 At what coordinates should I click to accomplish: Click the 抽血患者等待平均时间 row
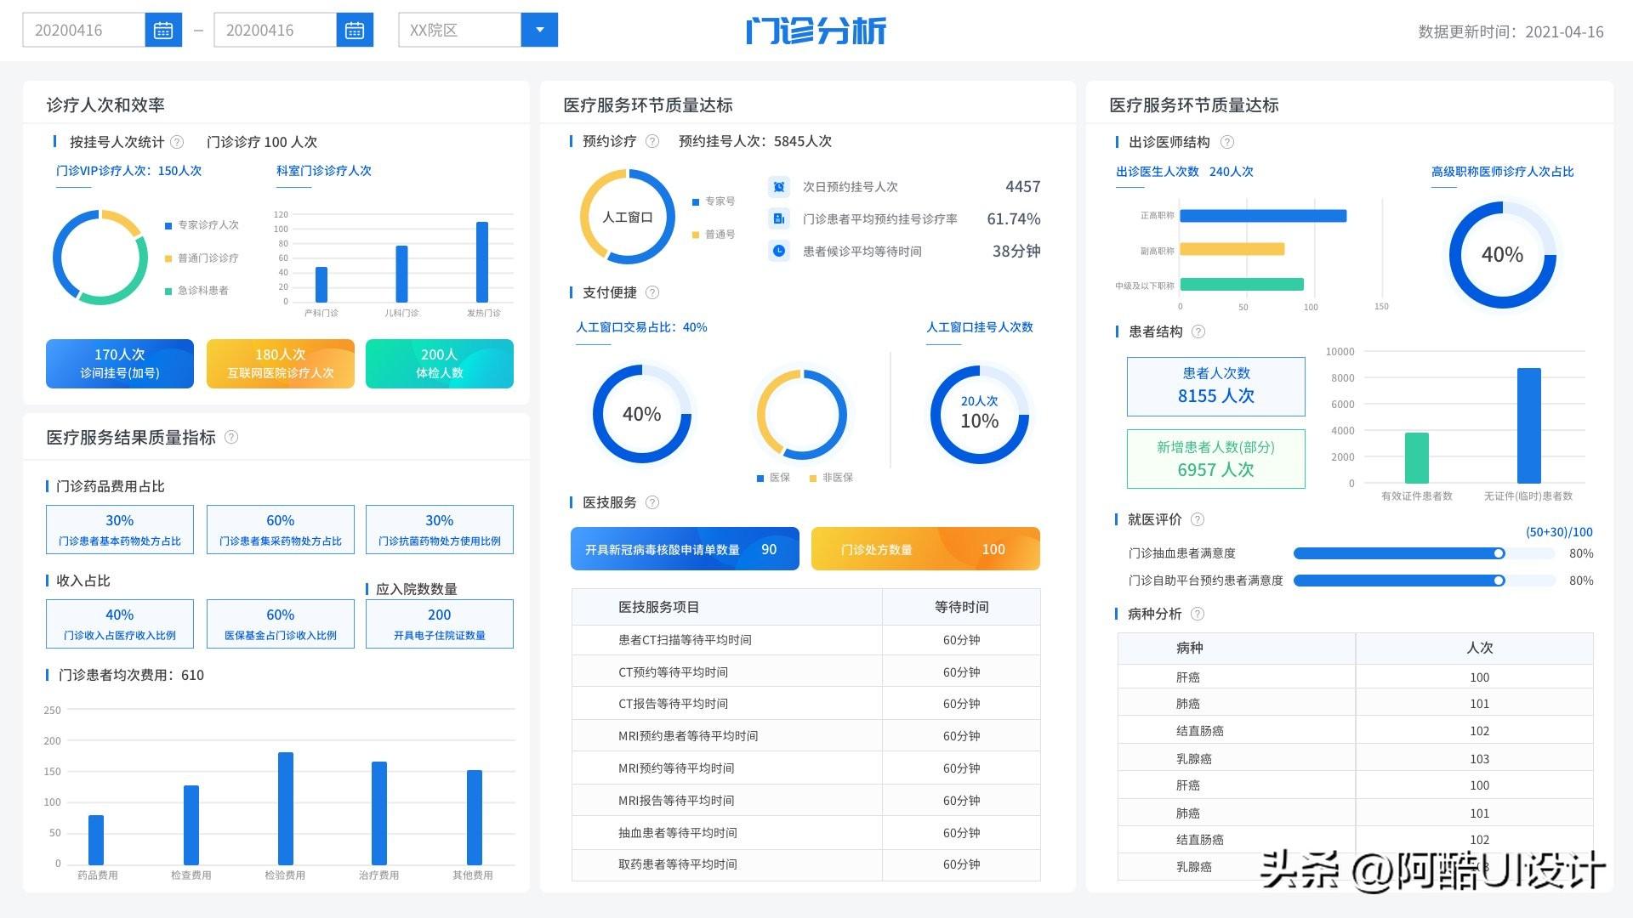point(806,833)
